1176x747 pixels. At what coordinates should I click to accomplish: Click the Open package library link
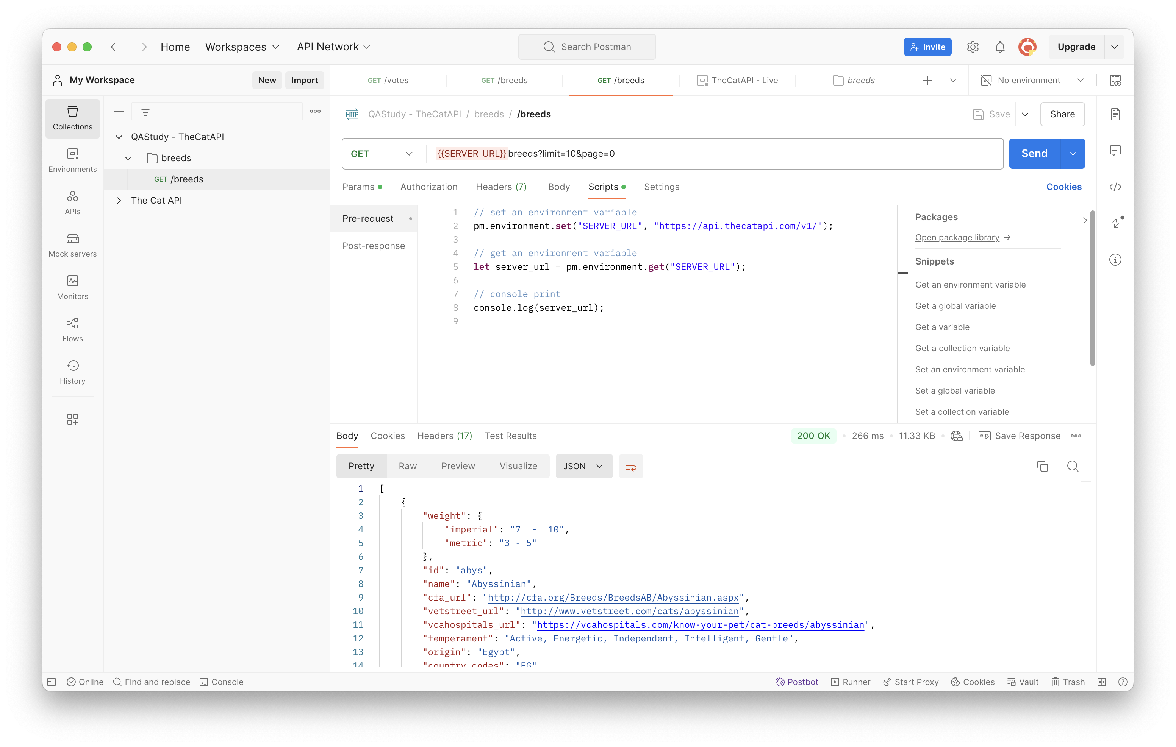[957, 238]
